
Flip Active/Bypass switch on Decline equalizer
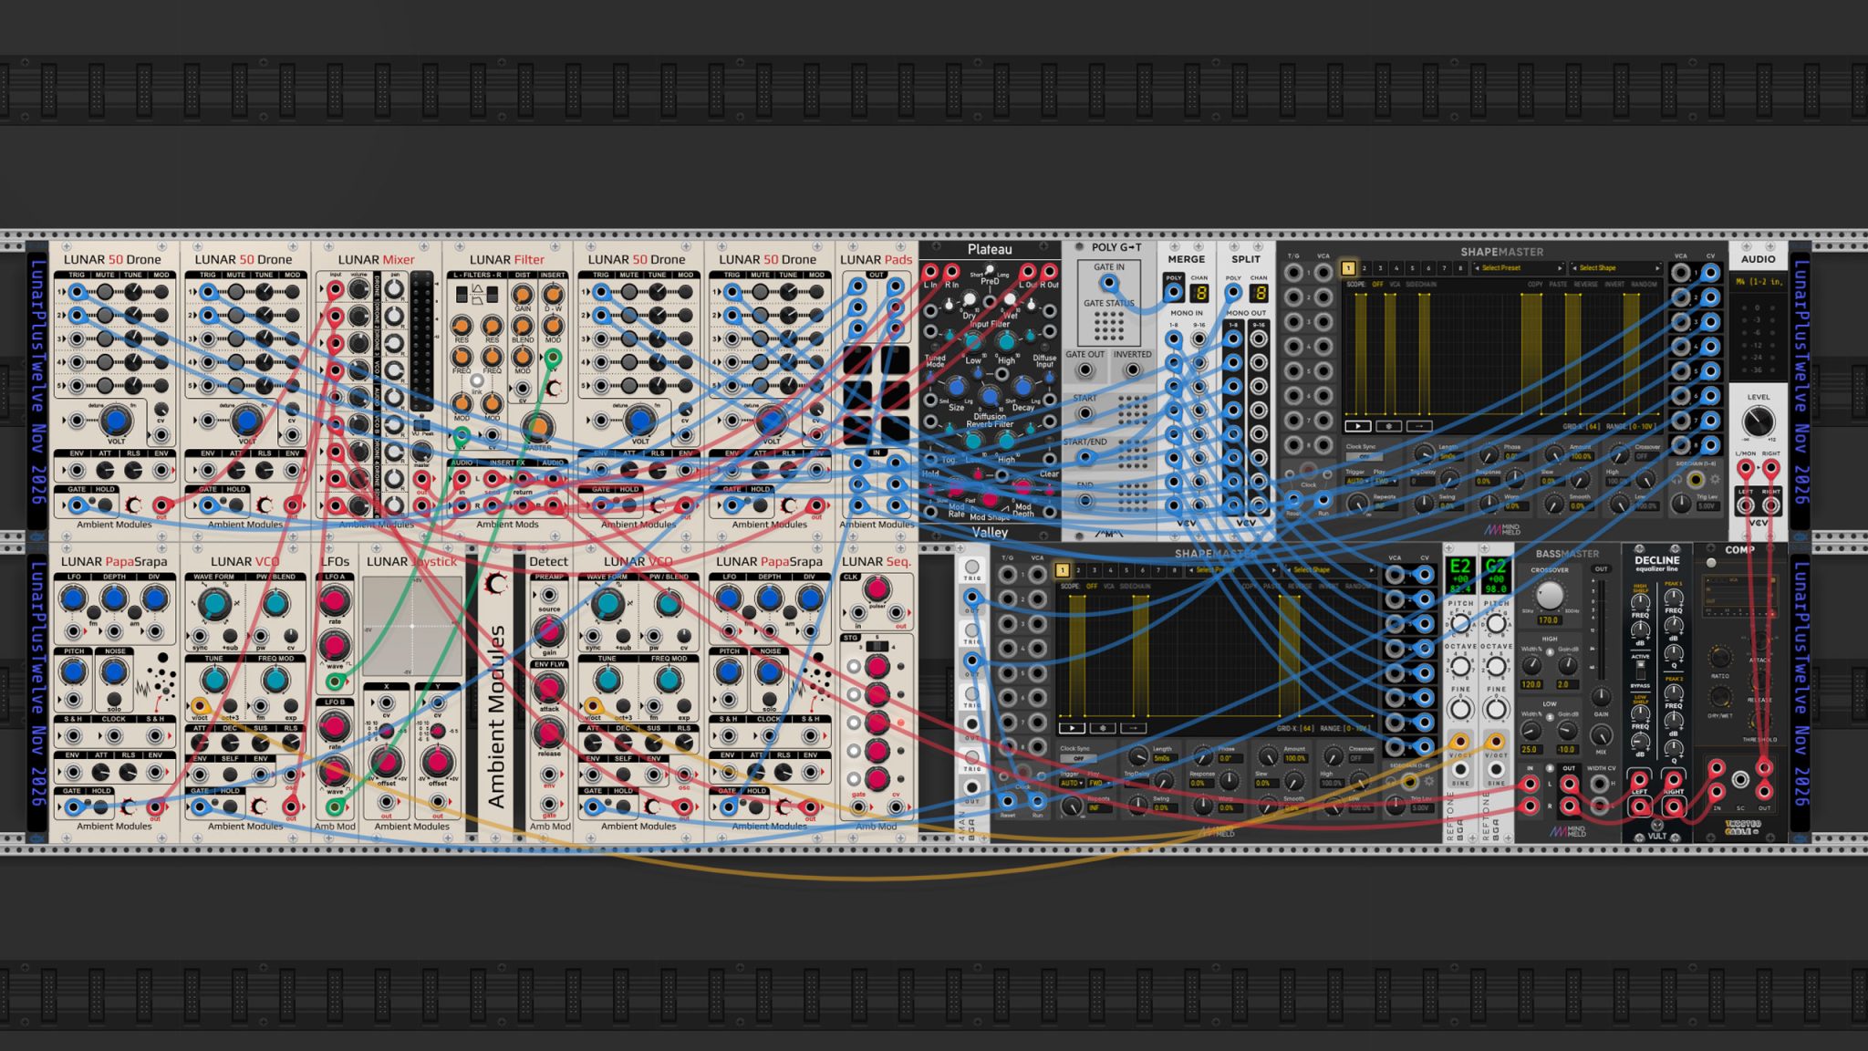pos(1640,671)
